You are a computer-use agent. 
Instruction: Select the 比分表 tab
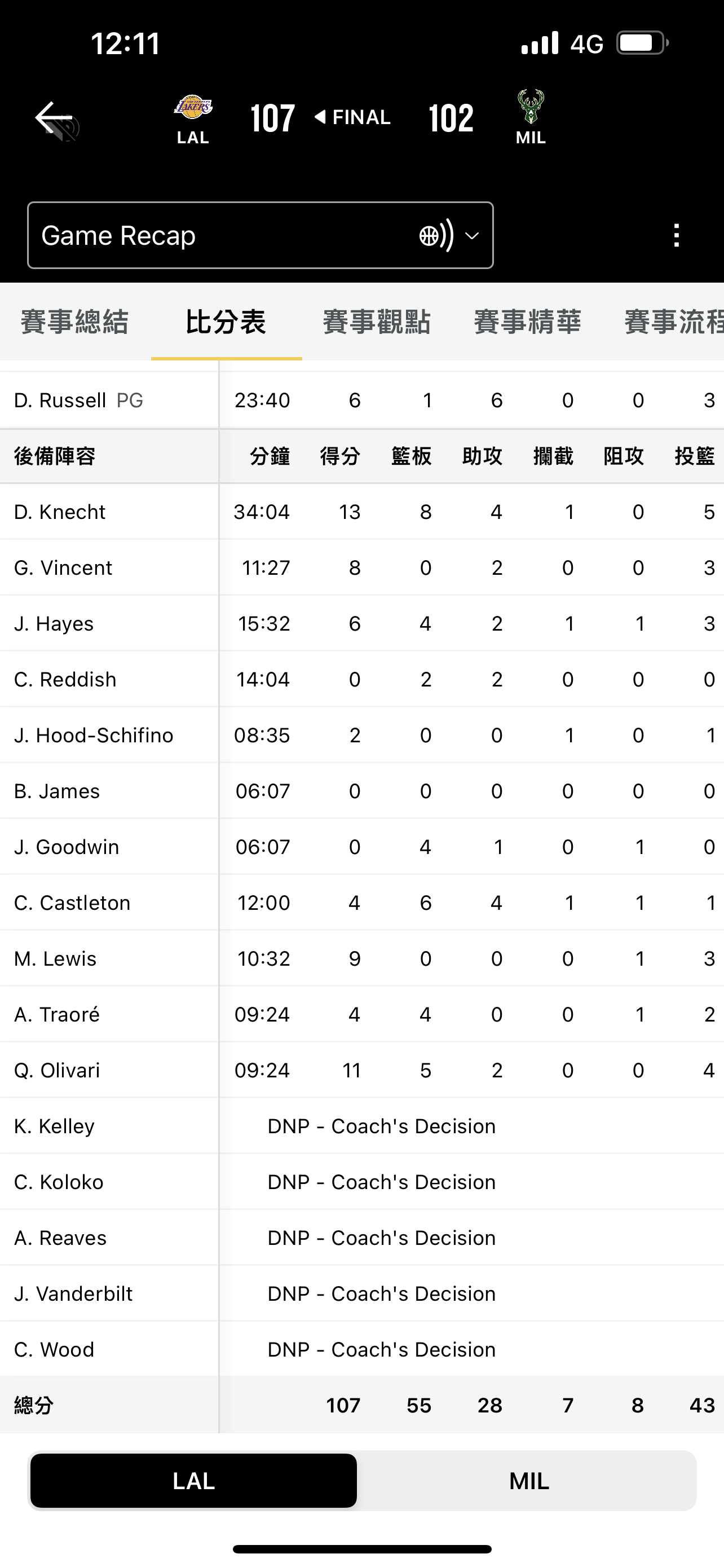226,322
